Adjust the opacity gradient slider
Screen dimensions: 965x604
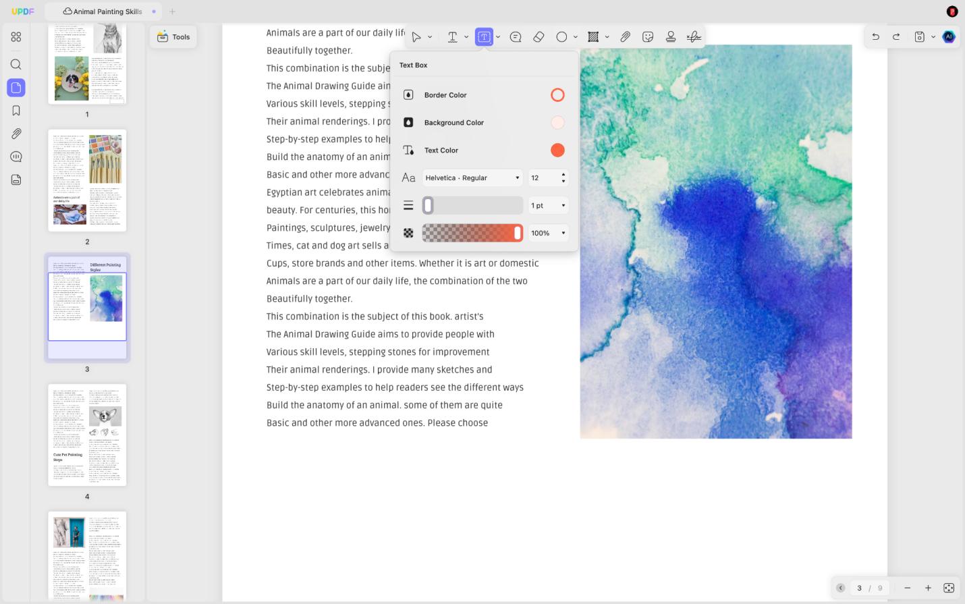[x=472, y=233]
